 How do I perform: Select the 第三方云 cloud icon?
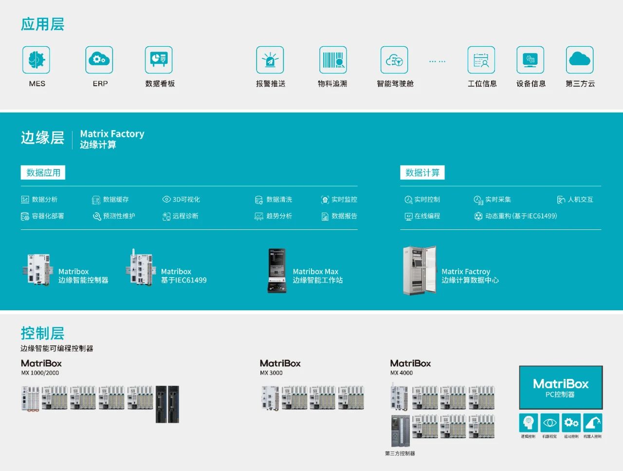[x=580, y=60]
